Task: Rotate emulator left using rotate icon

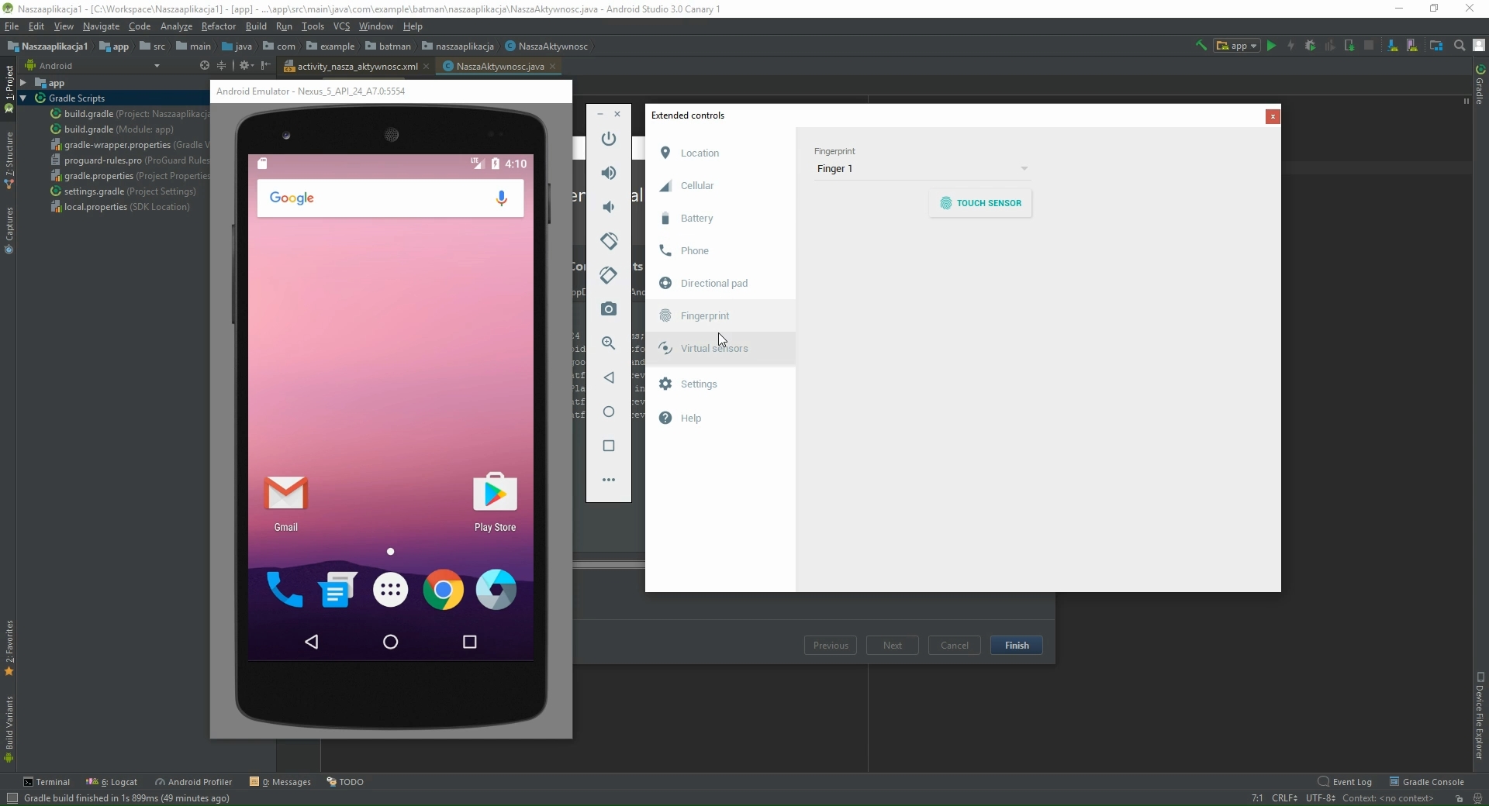Action: point(609,241)
